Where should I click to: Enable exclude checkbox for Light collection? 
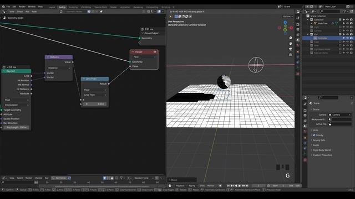(x=340, y=27)
